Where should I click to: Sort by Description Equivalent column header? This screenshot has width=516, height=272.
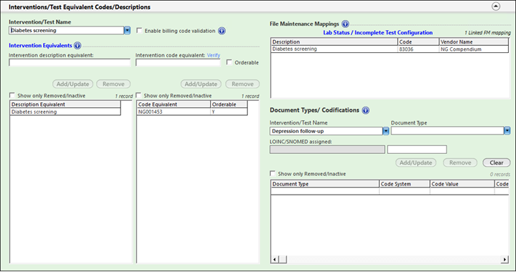65,105
